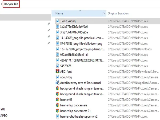Click the fourth pin icon in the navigation pane
This screenshot has height=120, width=160.
point(49,43)
